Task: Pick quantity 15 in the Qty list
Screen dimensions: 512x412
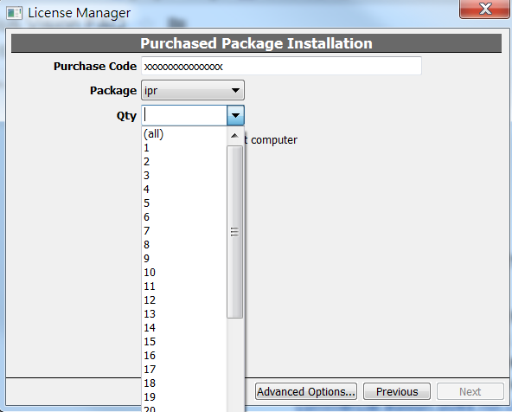Action: (184, 341)
